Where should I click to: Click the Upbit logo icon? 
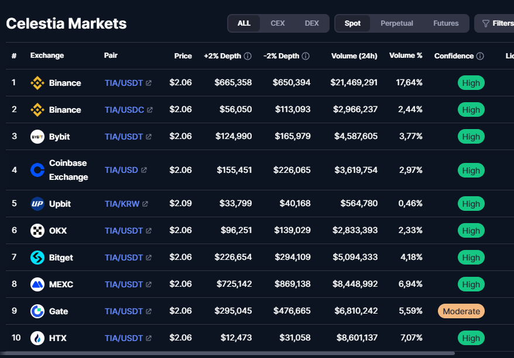tap(37, 204)
